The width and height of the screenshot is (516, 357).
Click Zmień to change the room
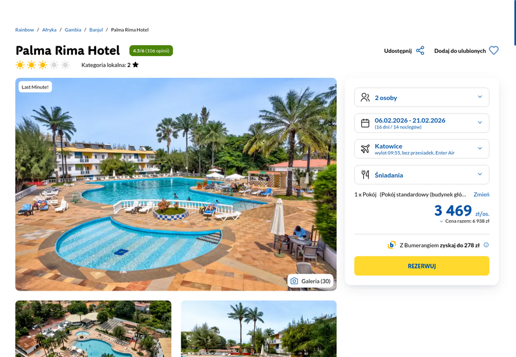(481, 194)
